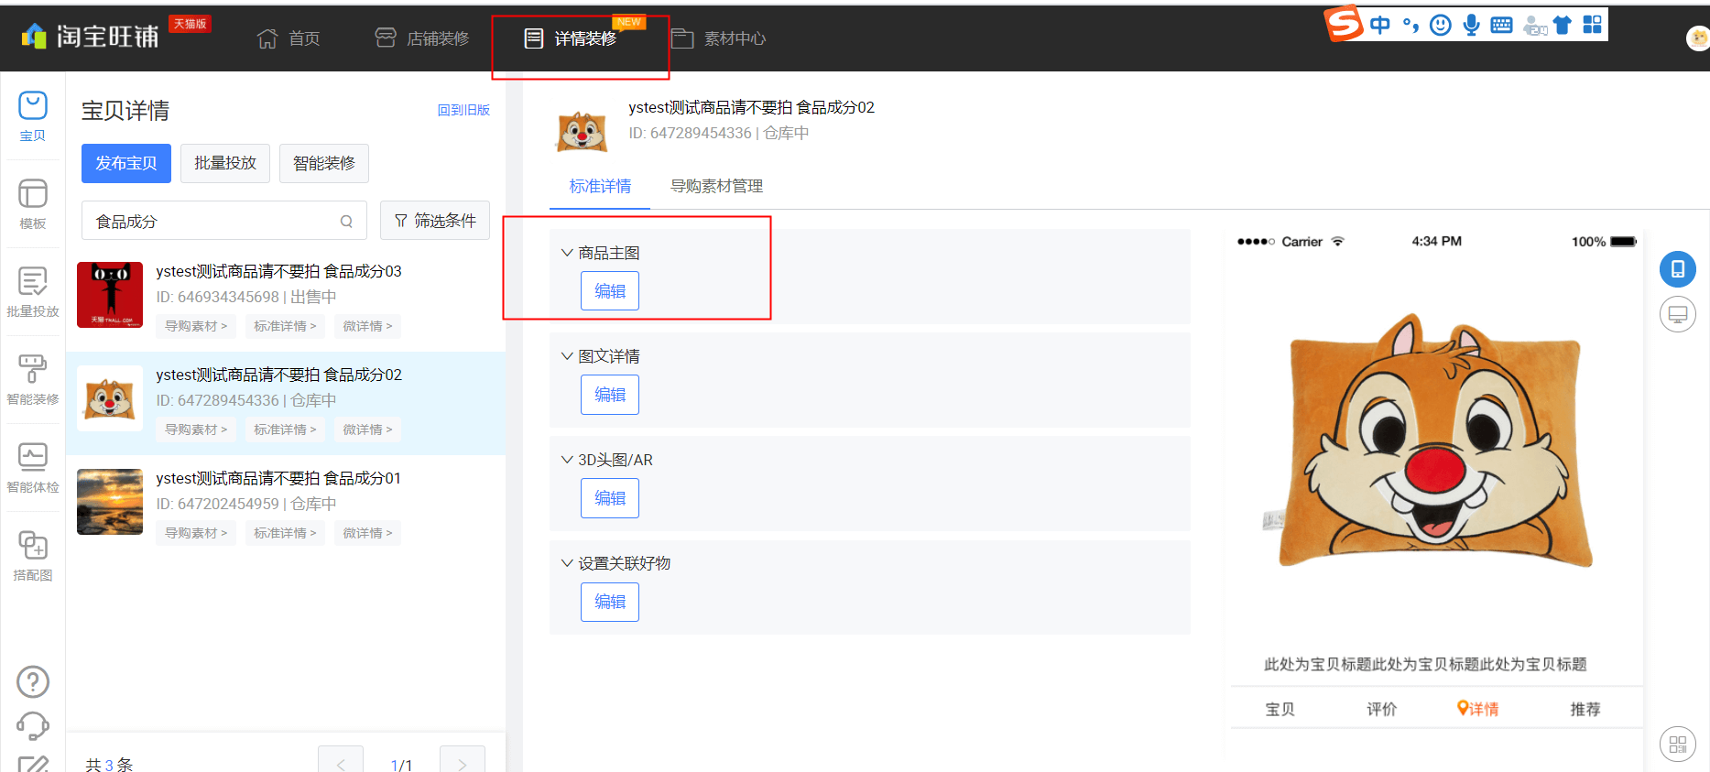The height and width of the screenshot is (772, 1710).
Task: Click 编辑 under 图文详情
Action: pyautogui.click(x=610, y=395)
